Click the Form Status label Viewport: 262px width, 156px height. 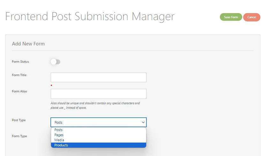tap(20, 62)
